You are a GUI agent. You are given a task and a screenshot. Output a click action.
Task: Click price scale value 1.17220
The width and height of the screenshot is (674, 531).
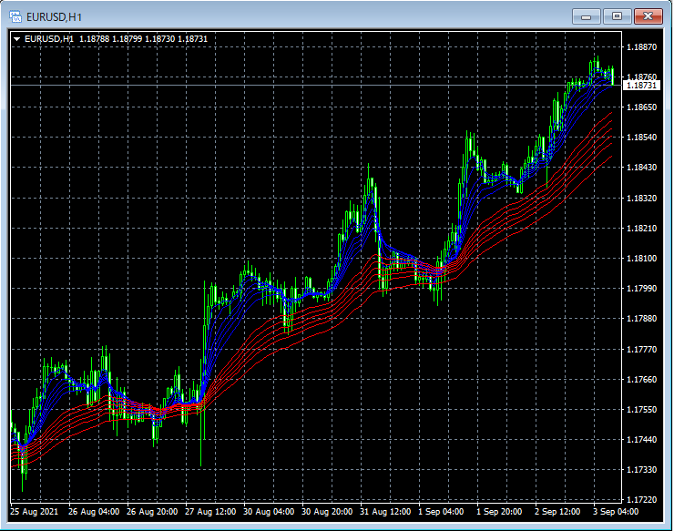(642, 500)
